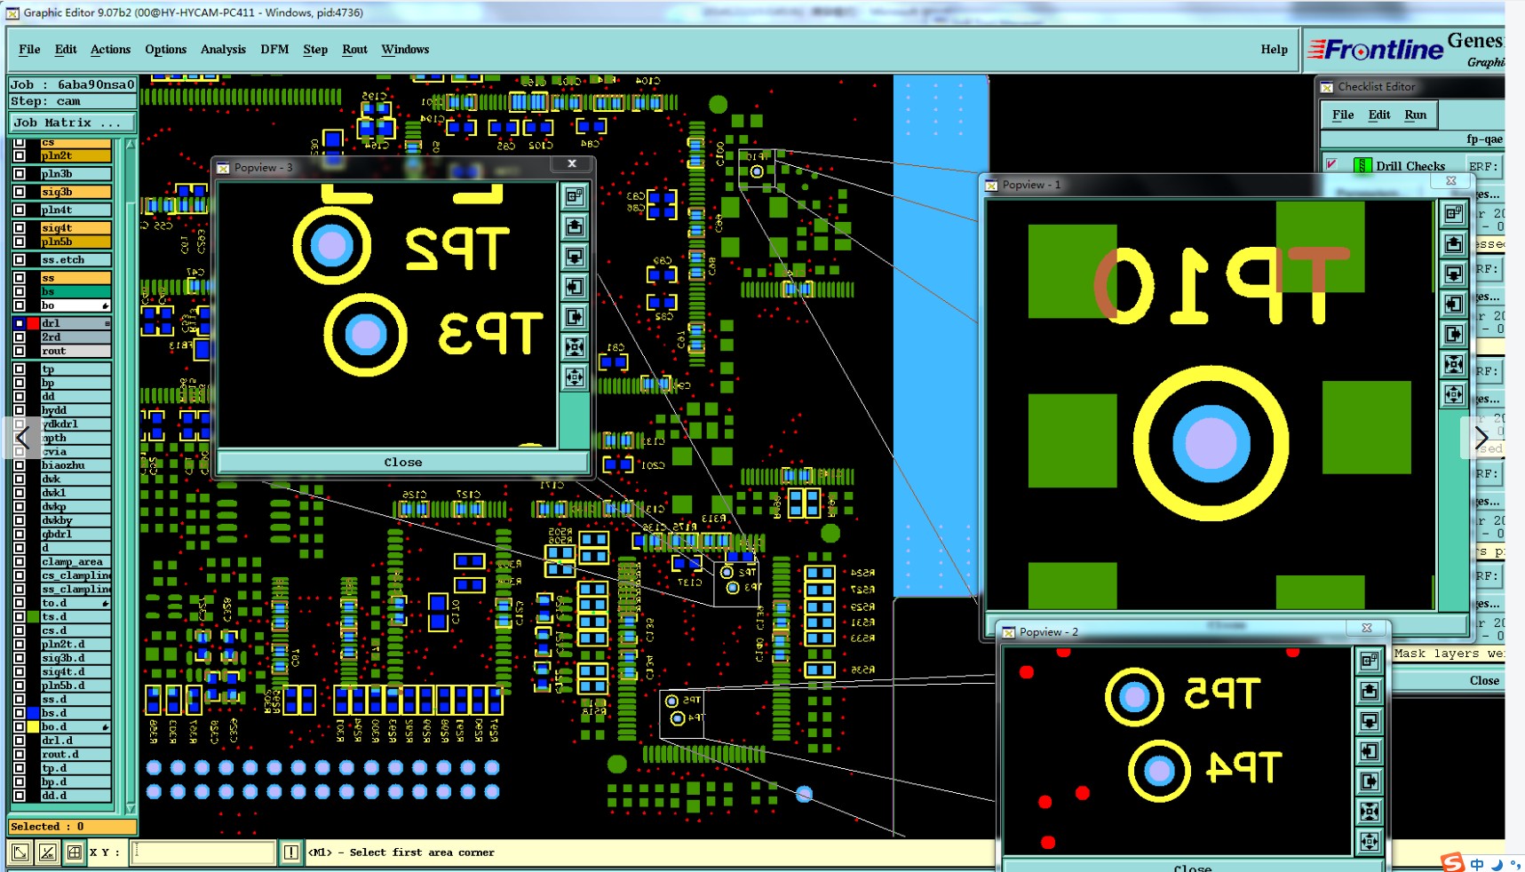Click the Popview 3 zoom-out icon
Screen dimensions: 1525x872
575,377
